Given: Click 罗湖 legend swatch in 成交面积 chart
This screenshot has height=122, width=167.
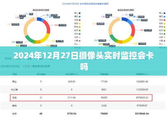Looking at the screenshot, I should tap(164, 27).
